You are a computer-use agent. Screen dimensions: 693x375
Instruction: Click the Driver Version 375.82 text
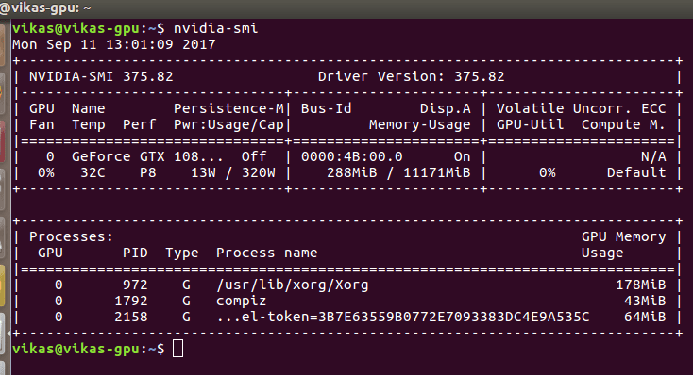(411, 76)
